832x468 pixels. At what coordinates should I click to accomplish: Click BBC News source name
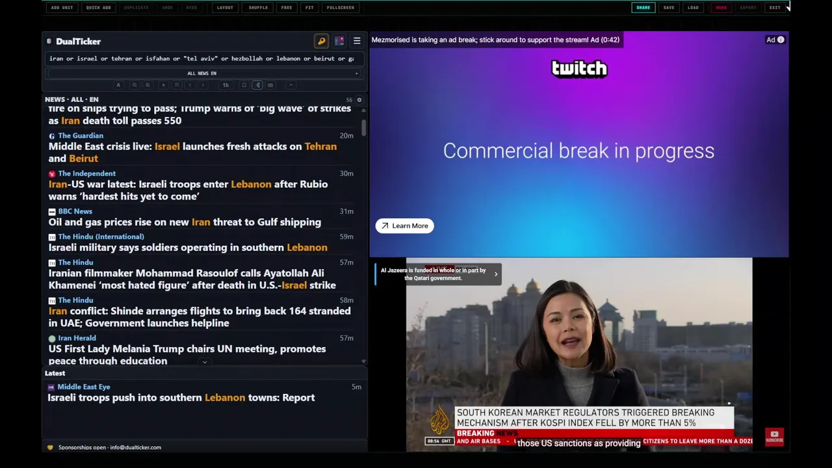click(x=75, y=211)
